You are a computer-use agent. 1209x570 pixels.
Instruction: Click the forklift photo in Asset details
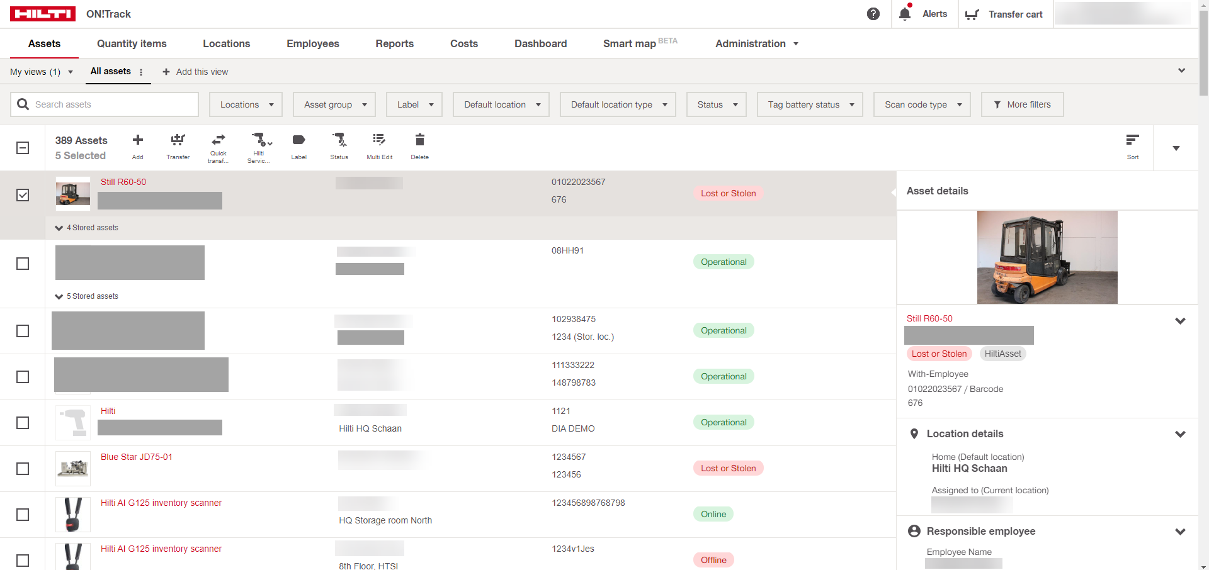click(x=1047, y=257)
